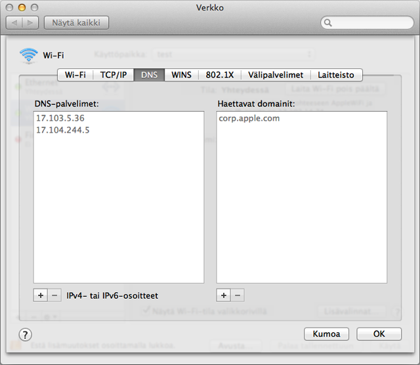Minimize the Verkko window
The image size is (420, 365).
click(22, 7)
